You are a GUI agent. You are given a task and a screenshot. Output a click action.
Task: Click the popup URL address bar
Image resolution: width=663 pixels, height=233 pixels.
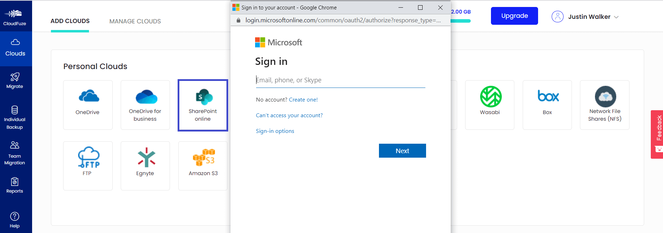pos(343,20)
